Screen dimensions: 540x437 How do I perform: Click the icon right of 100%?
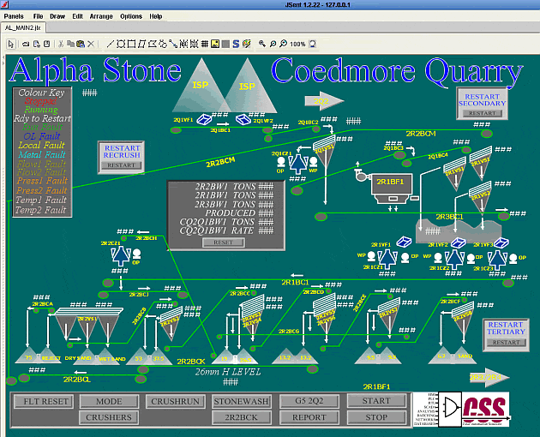coord(313,44)
